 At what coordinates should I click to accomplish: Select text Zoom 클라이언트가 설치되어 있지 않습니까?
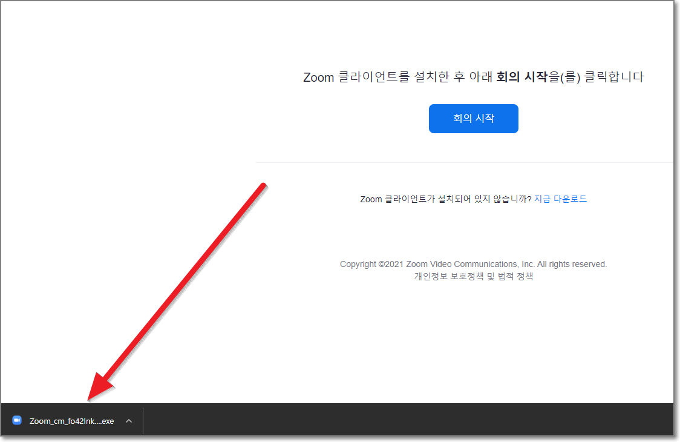pos(445,199)
